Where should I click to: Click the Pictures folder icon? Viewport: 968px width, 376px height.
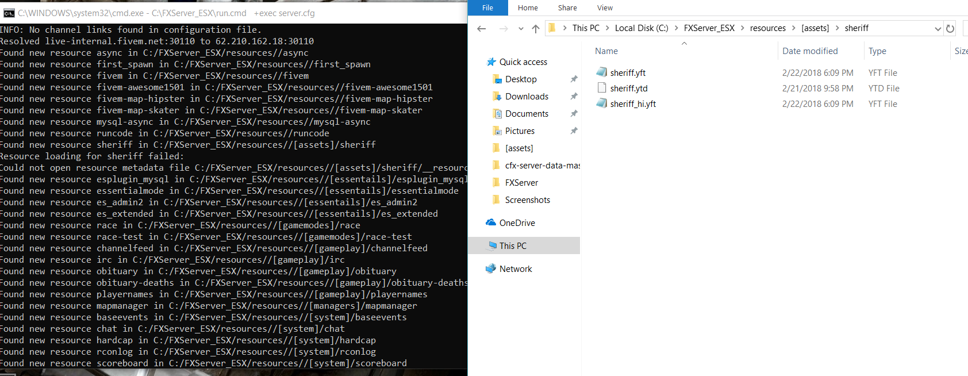[x=497, y=131]
